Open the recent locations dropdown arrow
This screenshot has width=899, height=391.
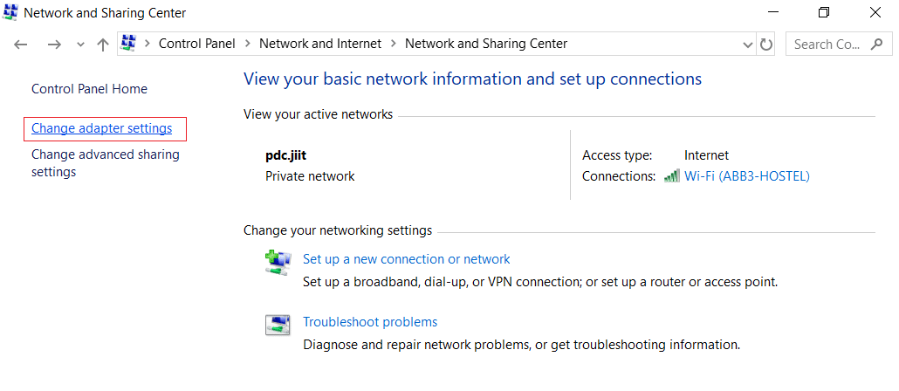pyautogui.click(x=80, y=45)
